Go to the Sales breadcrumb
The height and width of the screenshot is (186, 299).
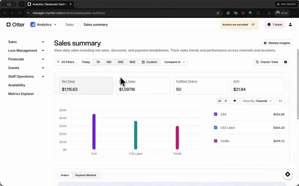[70, 25]
